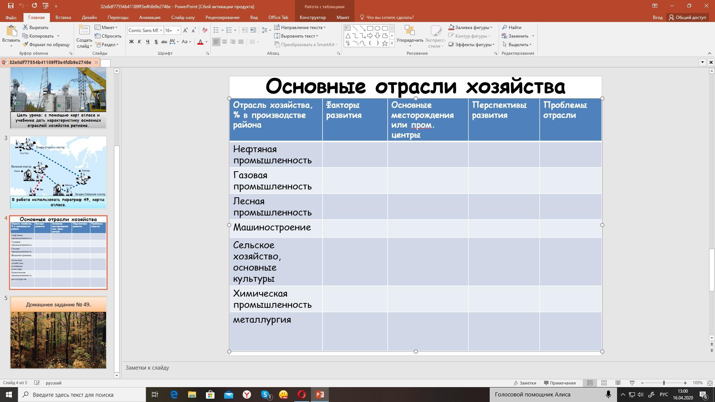Click the Save icon in quick access toolbar
715x402 pixels.
(x=10, y=6)
